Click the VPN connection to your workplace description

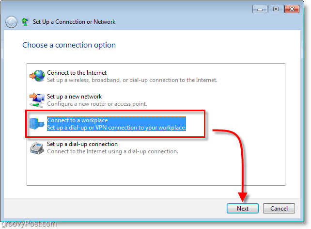coord(116,128)
